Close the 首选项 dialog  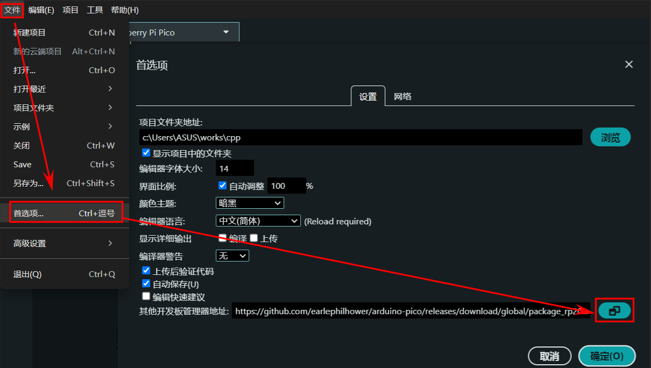tap(628, 65)
